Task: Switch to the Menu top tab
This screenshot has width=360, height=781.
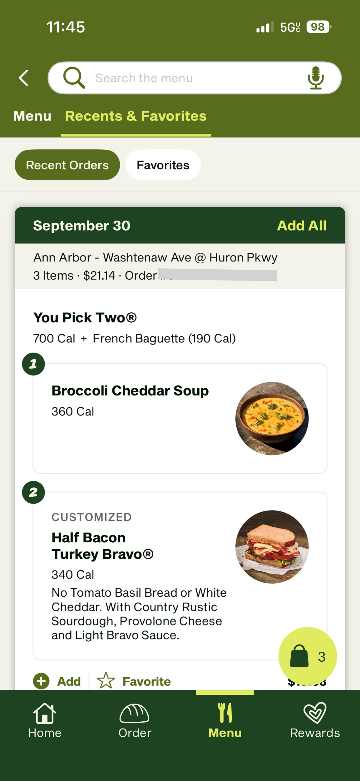Action: click(32, 116)
